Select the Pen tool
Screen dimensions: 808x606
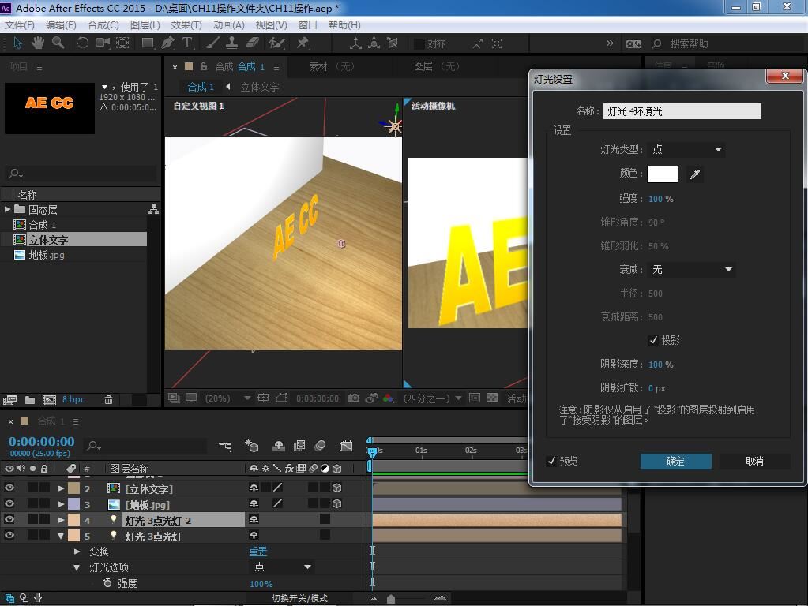point(167,43)
